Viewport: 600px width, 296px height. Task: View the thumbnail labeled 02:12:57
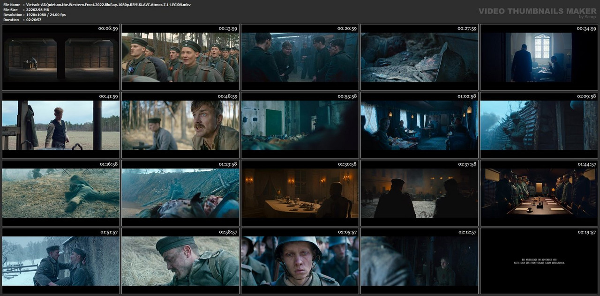coord(420,261)
